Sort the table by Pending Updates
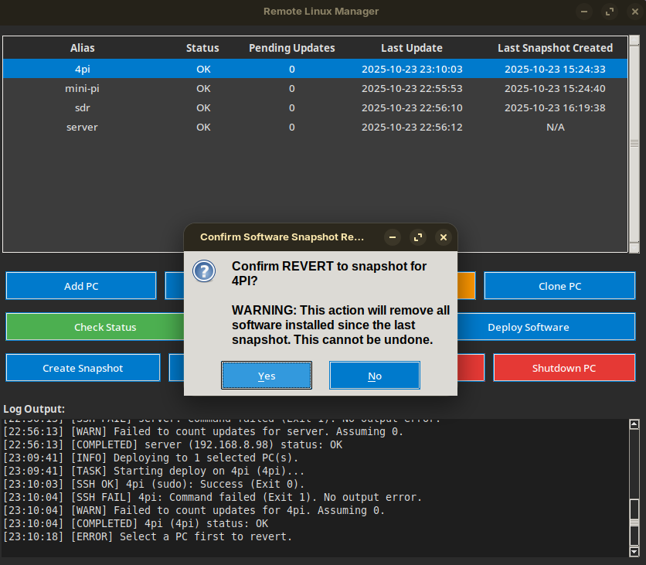This screenshot has height=565, width=646. (x=291, y=48)
